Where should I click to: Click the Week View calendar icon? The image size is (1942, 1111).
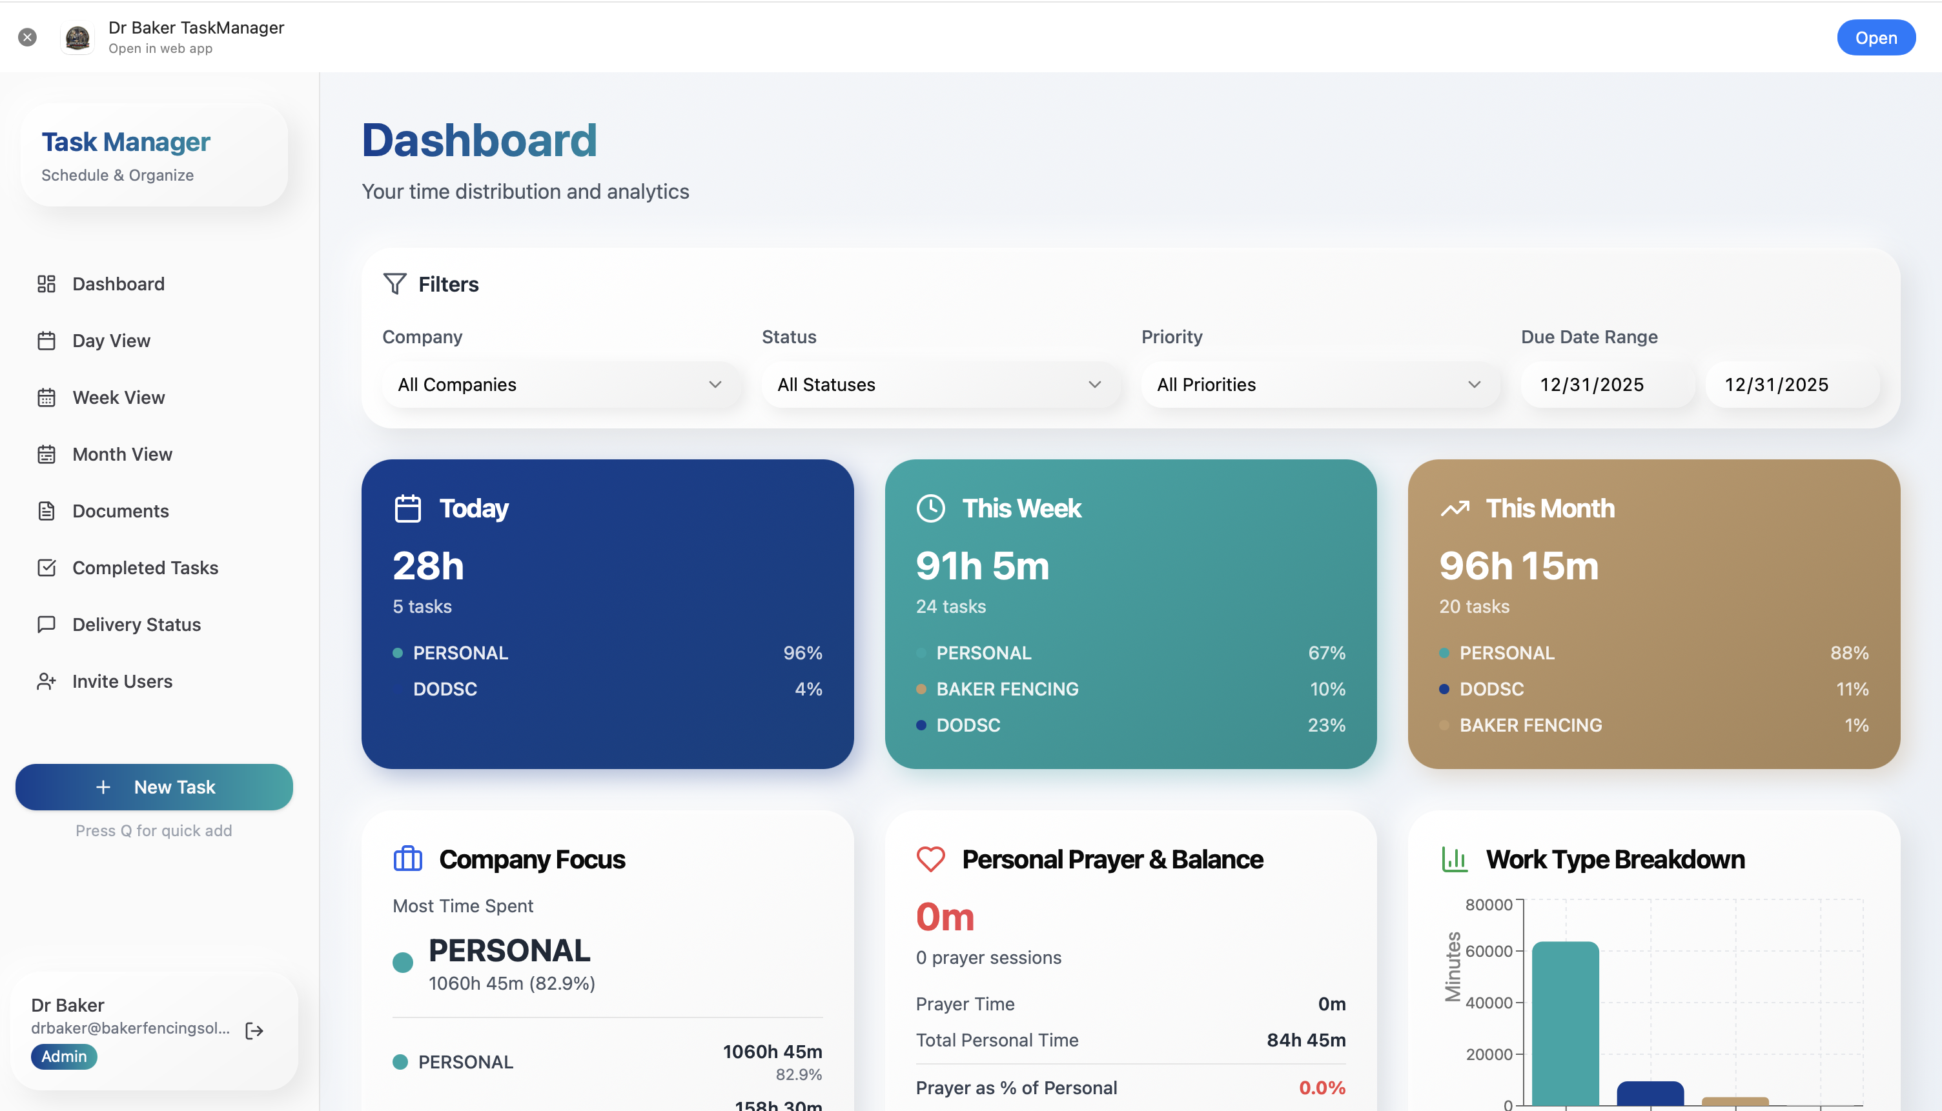point(46,397)
